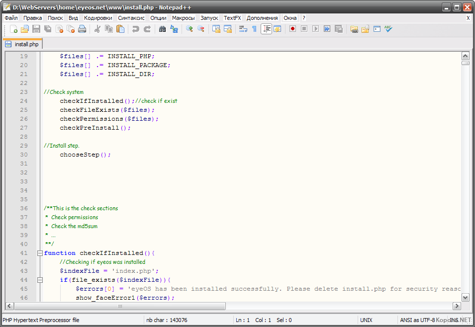Select the install.php tab
The height and width of the screenshot is (327, 475).
click(x=22, y=44)
